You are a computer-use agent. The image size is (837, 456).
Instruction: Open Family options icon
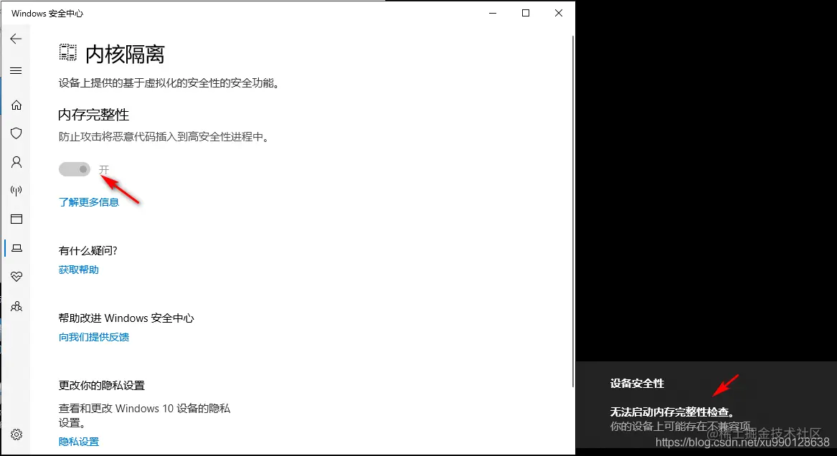pos(16,306)
